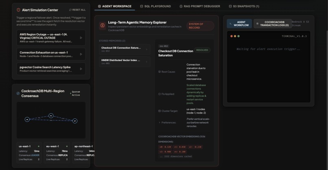Image resolution: width=328 pixels, height=170 pixels.
Task: Click the LEADER consensus value for us-east-1
Action: point(35,155)
